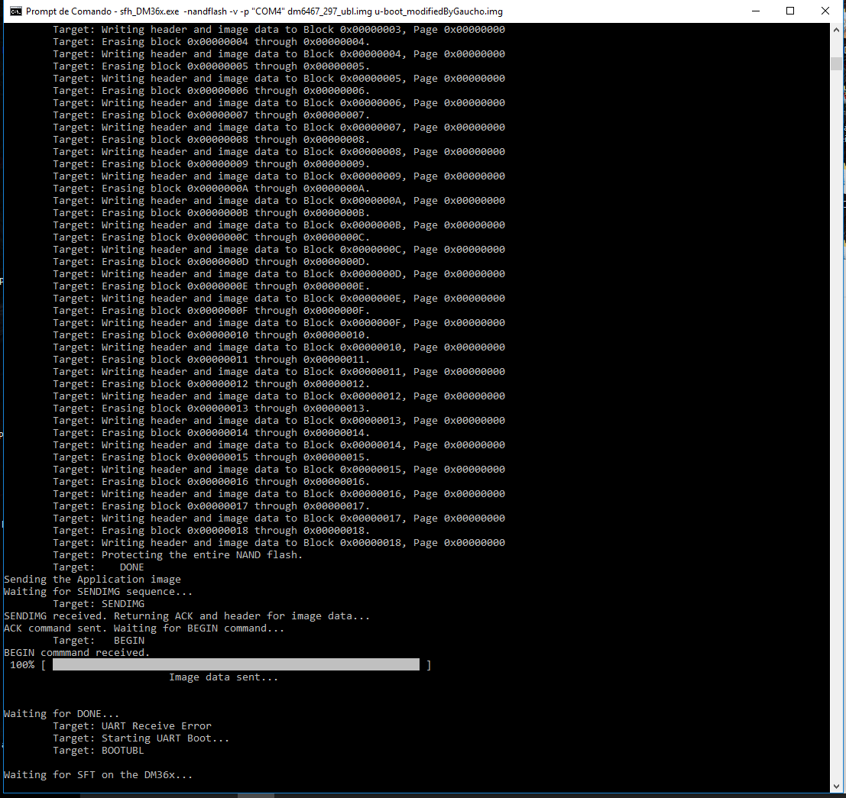Open the Command Prompt system menu icon
Viewport: 846px width, 798px height.
(x=15, y=11)
